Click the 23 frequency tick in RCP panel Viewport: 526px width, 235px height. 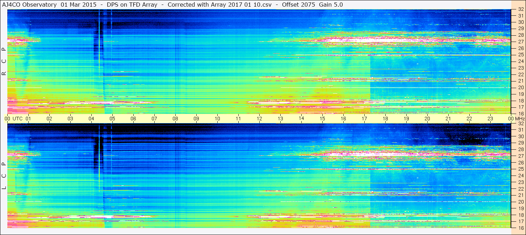(x=520, y=68)
